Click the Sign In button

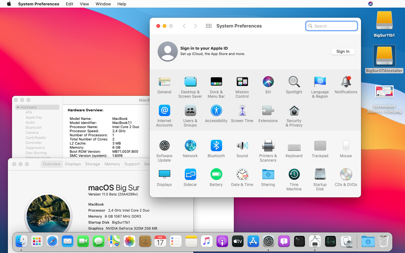pyautogui.click(x=343, y=52)
